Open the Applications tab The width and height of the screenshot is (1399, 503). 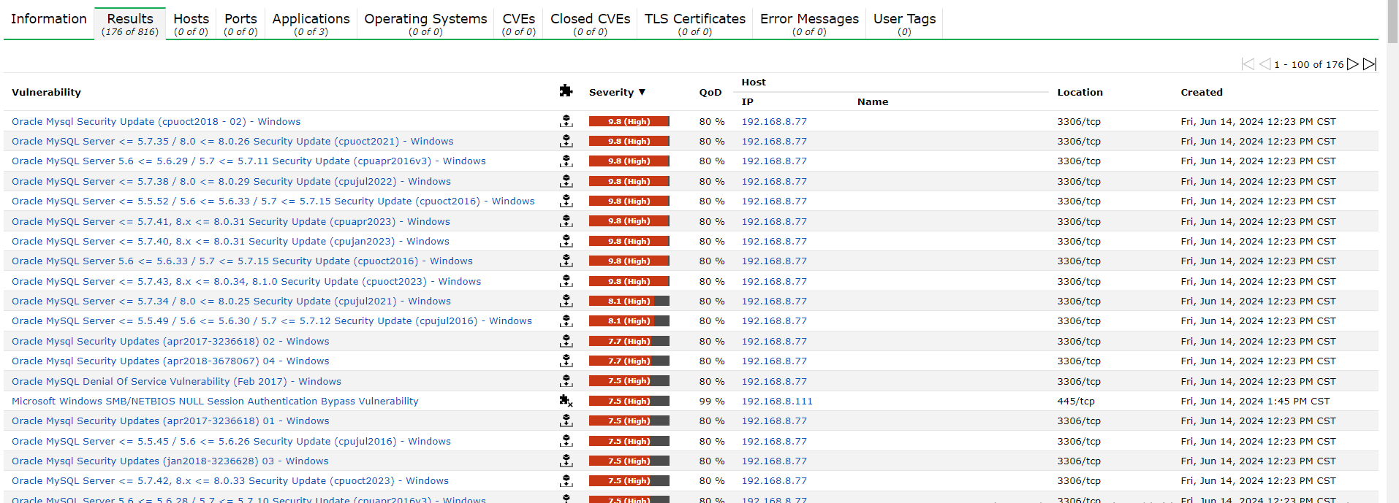[x=311, y=23]
